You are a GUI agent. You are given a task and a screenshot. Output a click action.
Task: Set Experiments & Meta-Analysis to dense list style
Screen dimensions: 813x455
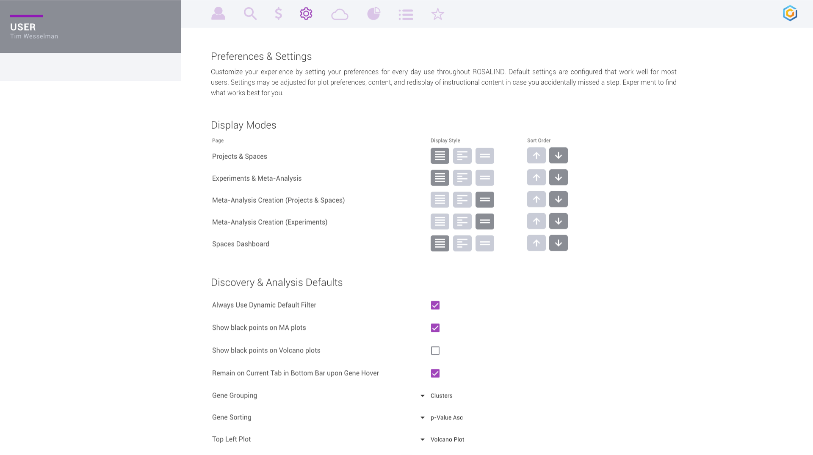(x=440, y=178)
